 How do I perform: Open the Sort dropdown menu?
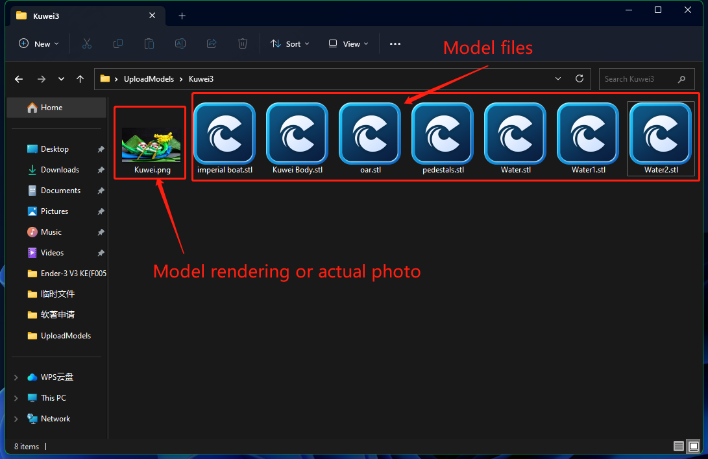point(289,43)
